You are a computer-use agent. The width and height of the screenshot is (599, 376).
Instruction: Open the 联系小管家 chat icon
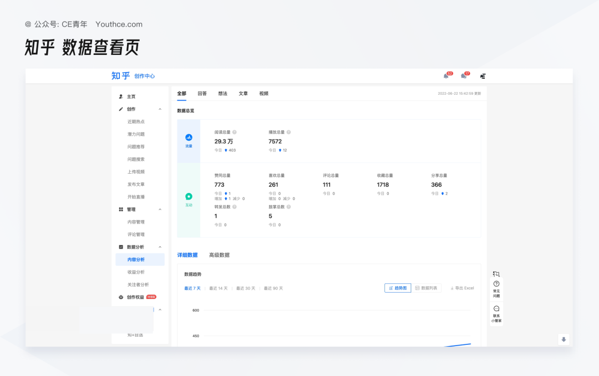click(x=496, y=308)
